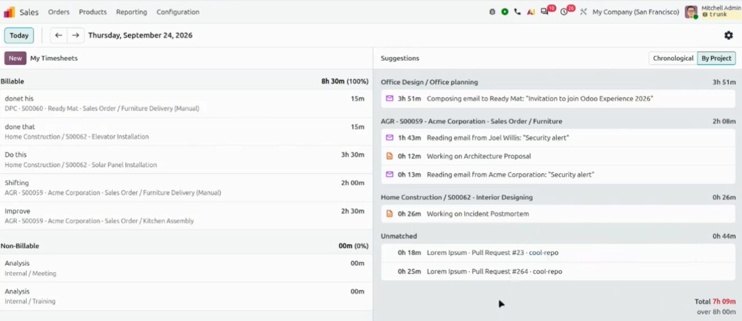Image resolution: width=742 pixels, height=321 pixels.
Task: Select the Non-Billable group header
Action: click(x=186, y=246)
